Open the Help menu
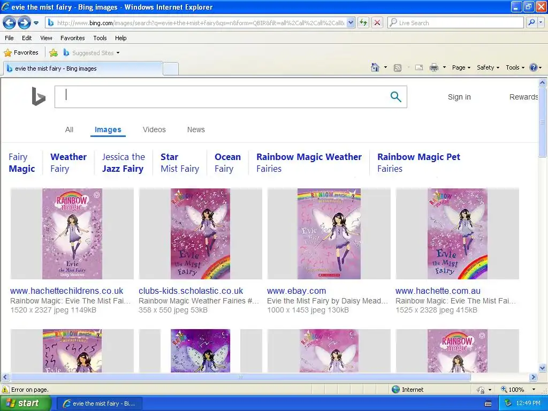The width and height of the screenshot is (548, 411). 120,38
